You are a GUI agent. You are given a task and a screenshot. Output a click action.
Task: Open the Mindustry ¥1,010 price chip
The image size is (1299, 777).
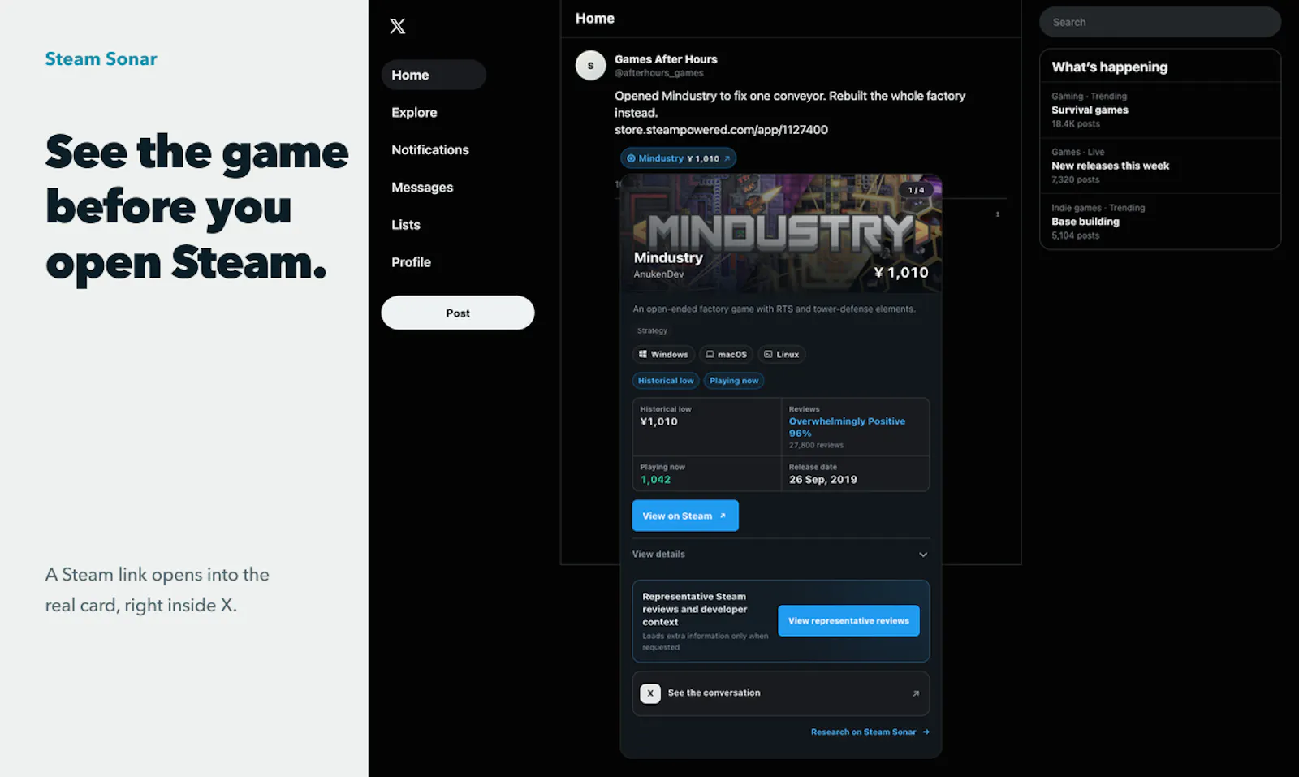pos(678,158)
